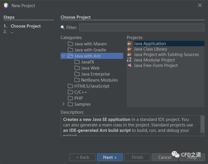208x164 pixels.
Task: Select the JavaFX category
Action: (x=87, y=62)
